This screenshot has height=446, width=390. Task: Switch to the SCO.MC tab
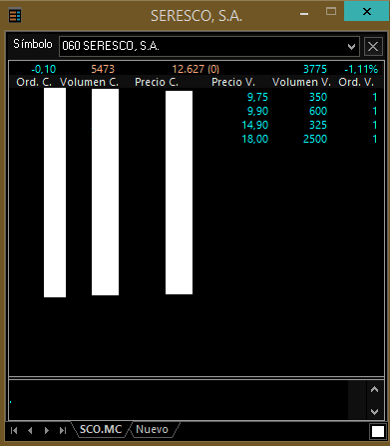[101, 429]
